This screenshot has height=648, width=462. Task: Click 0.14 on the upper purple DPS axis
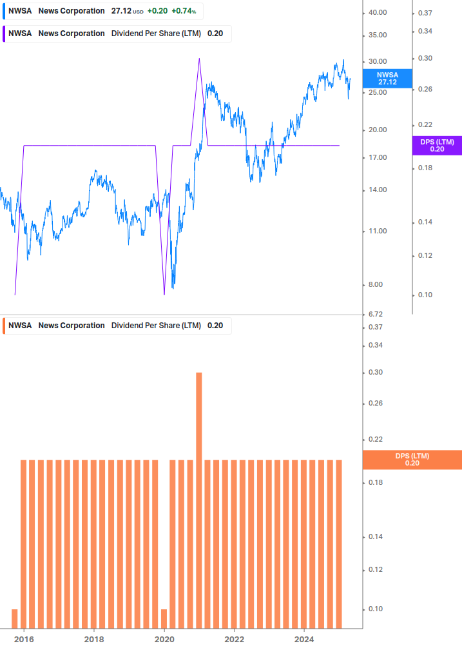click(x=425, y=222)
